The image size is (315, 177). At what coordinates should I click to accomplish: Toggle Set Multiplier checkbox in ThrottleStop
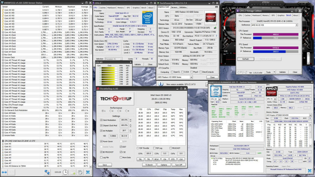pos(101,131)
